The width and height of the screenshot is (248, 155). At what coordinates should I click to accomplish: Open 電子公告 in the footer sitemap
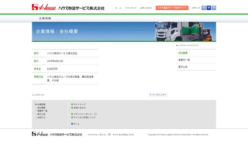(41, 114)
